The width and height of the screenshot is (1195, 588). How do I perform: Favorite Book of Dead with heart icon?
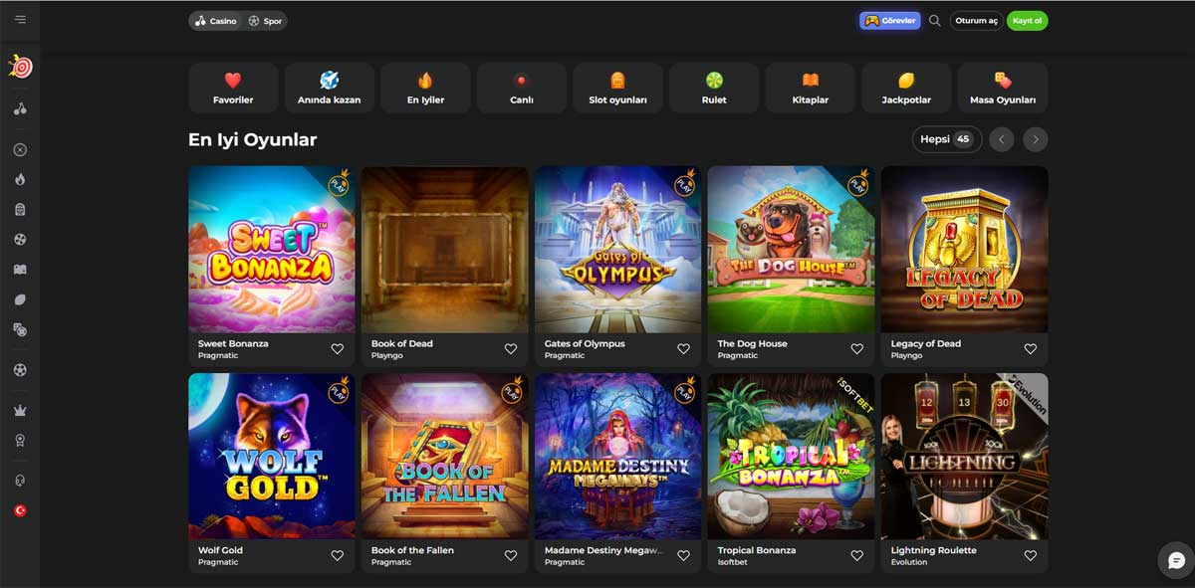tap(511, 349)
